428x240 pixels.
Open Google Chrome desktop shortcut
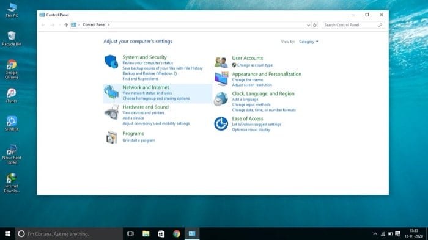click(x=12, y=69)
